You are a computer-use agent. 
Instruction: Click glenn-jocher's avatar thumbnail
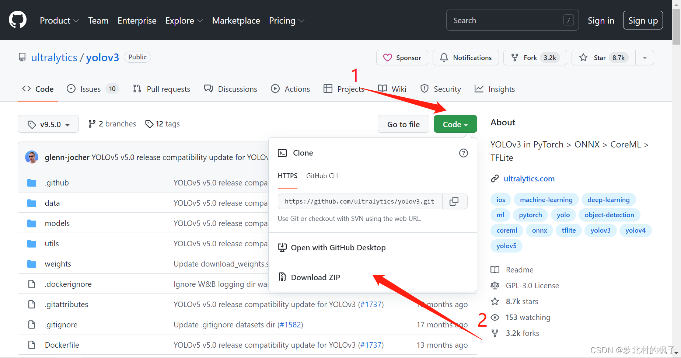(32, 157)
